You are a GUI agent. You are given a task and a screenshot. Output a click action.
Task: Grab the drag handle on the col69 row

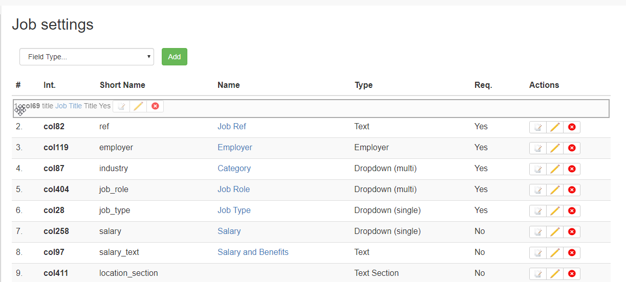pos(20,109)
